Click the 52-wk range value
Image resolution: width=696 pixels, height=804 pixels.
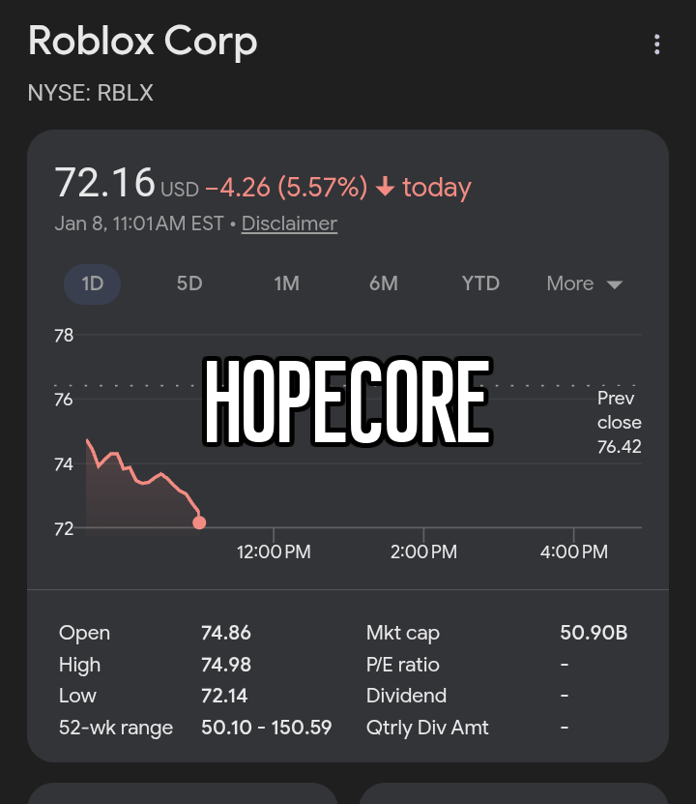(x=266, y=728)
